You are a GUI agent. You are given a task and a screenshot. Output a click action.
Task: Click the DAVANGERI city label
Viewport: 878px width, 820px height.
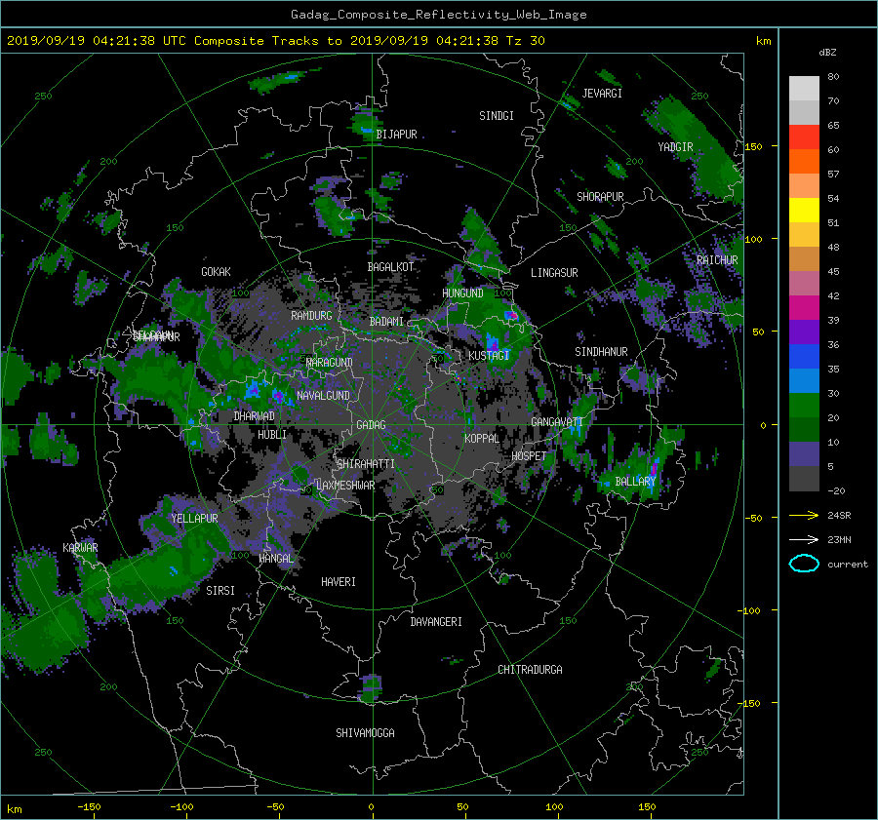pos(436,622)
